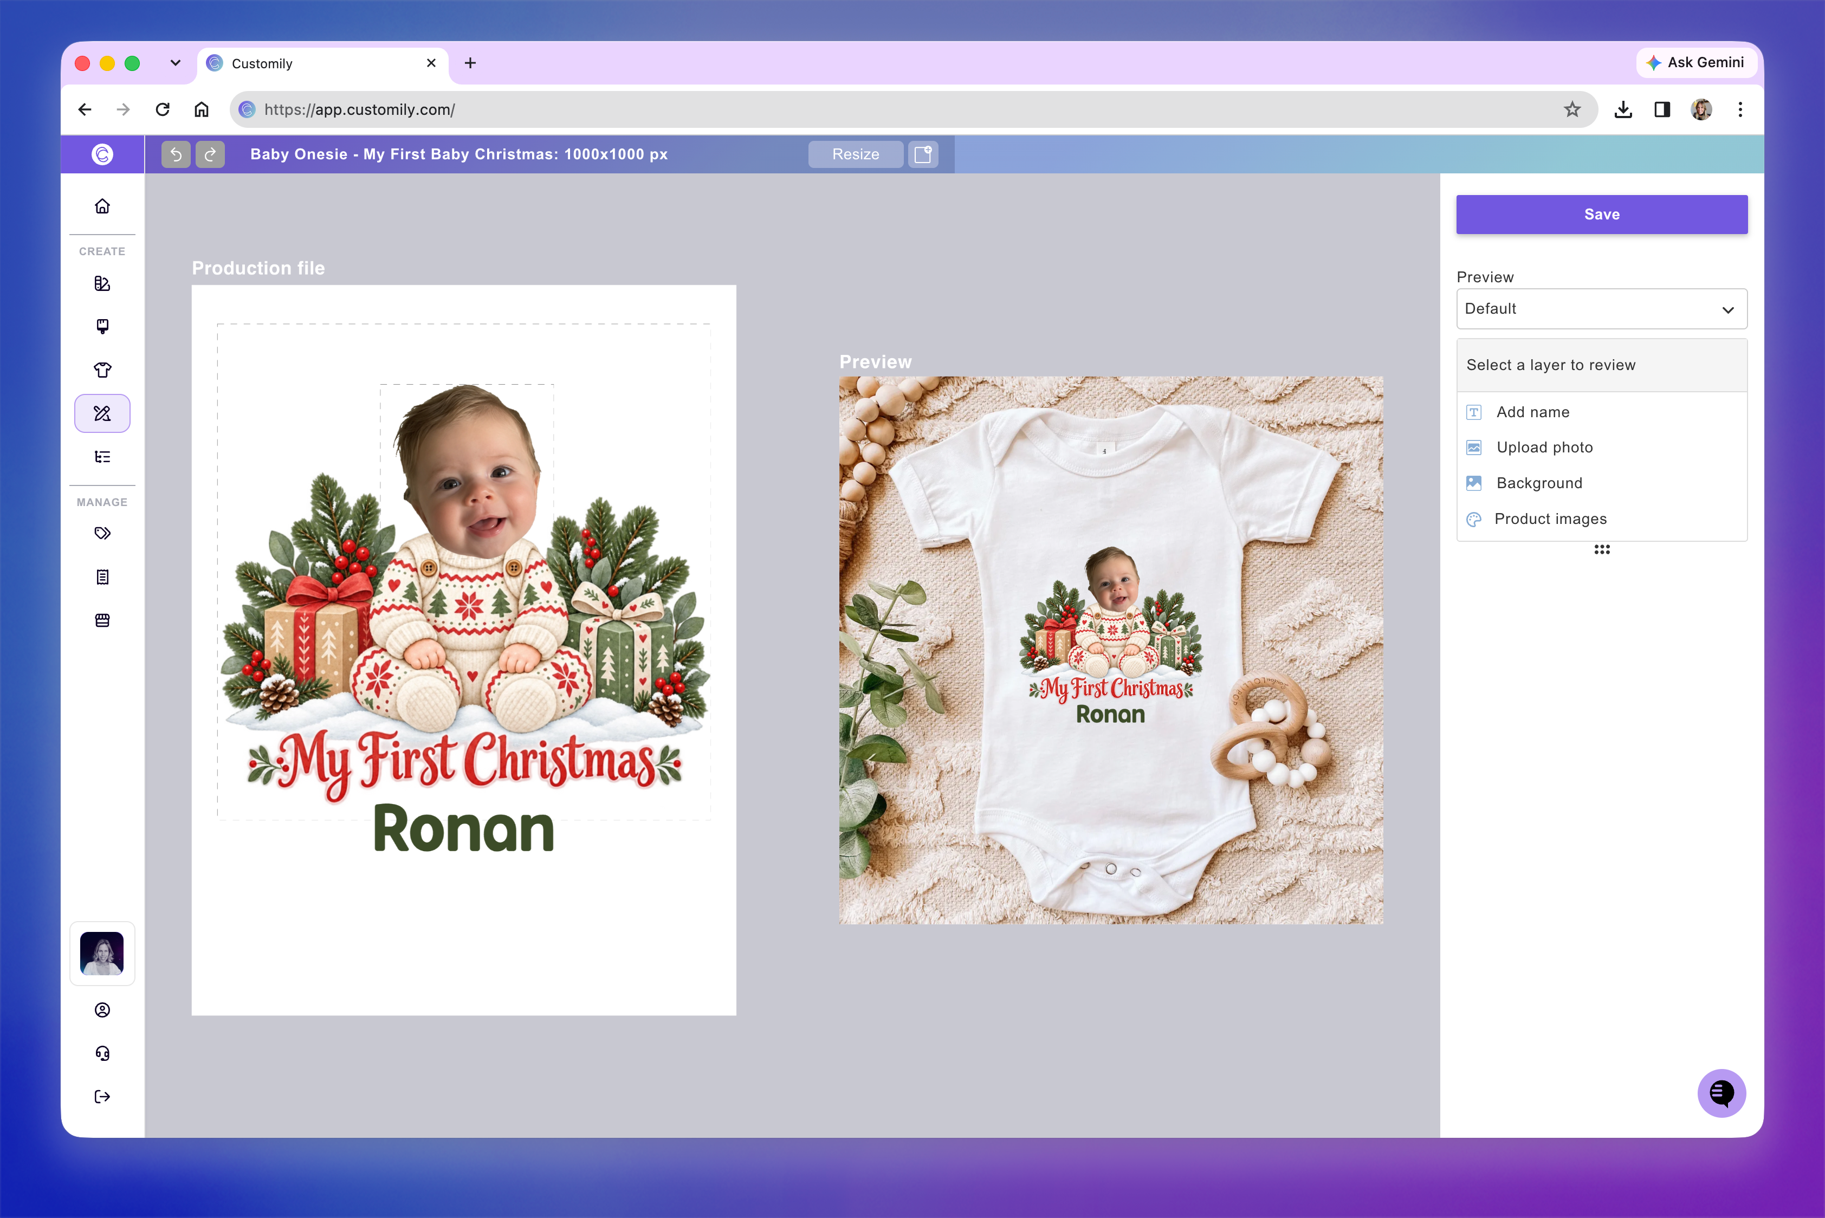Open Chrome profile avatar
Image resolution: width=1825 pixels, height=1218 pixels.
click(x=1701, y=109)
